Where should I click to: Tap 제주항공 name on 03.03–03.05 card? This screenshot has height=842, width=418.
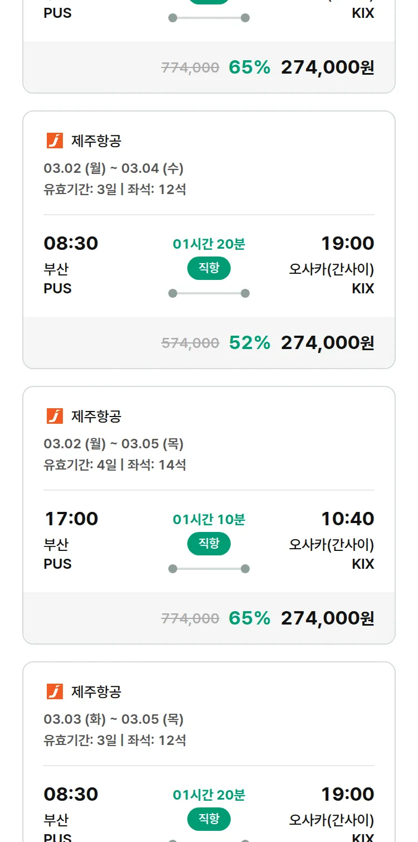pos(96,692)
